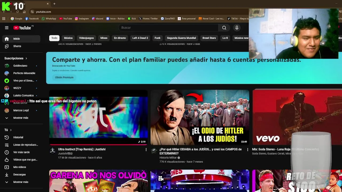Start voice search with the microphone icon
Screen dimensions: 342x192
[x=237, y=28]
